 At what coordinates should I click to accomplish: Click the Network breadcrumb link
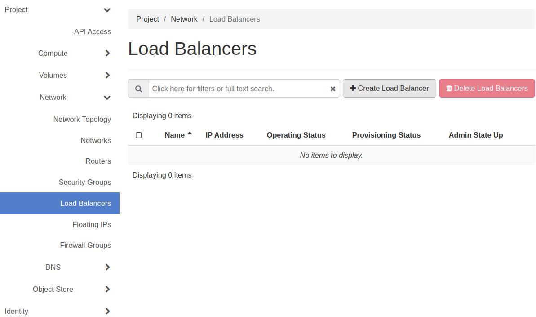[184, 19]
